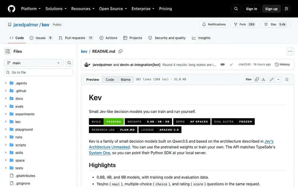Switch to the Code repository tab
The image size is (298, 187).
click(17, 38)
